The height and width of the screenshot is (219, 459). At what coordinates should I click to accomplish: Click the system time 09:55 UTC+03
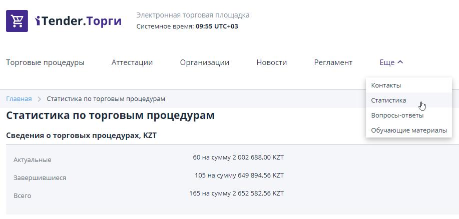pos(217,26)
